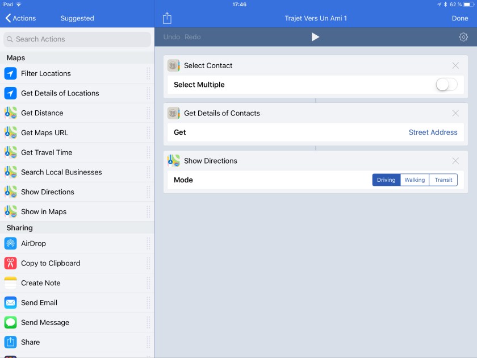The height and width of the screenshot is (358, 477).
Task: Tap the Search Actions field
Action: tap(77, 39)
